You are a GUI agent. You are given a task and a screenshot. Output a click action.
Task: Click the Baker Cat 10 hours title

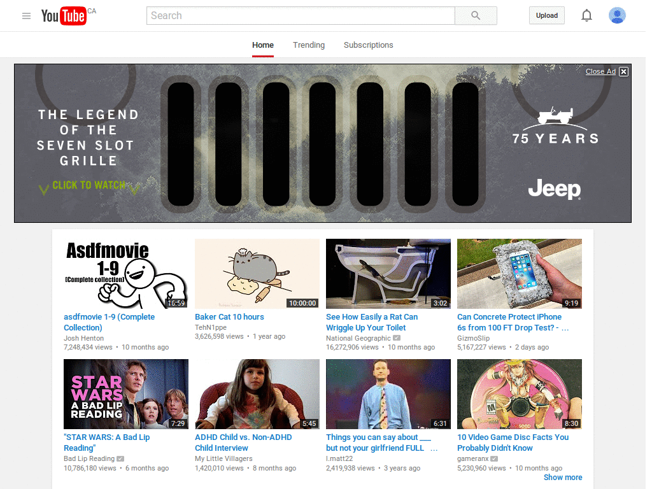229,317
